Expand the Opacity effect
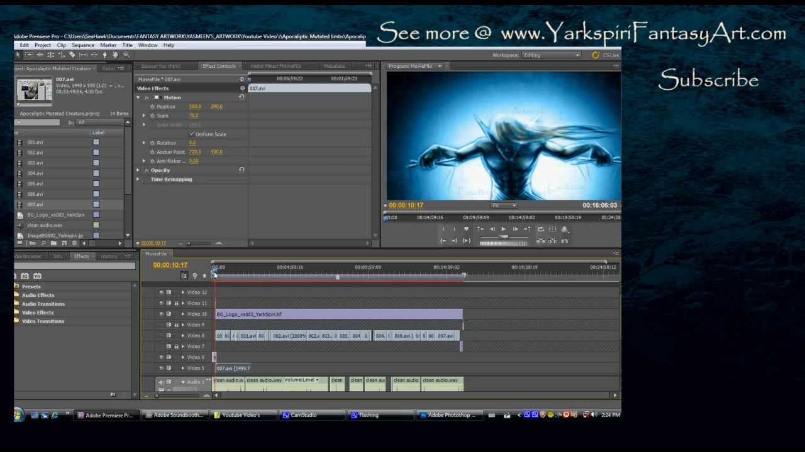Image resolution: width=805 pixels, height=452 pixels. click(138, 170)
